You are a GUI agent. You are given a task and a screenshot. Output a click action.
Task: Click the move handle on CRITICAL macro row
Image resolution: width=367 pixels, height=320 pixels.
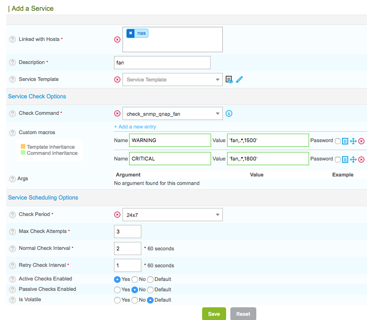[x=353, y=159]
